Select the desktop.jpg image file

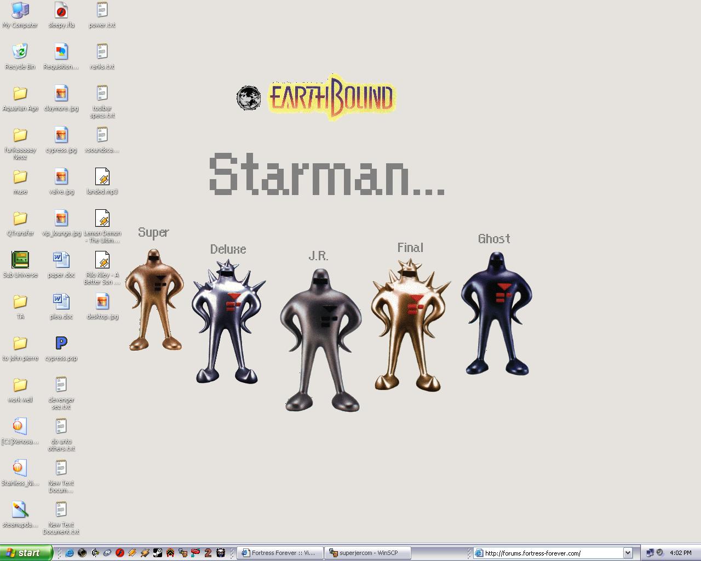coord(102,306)
